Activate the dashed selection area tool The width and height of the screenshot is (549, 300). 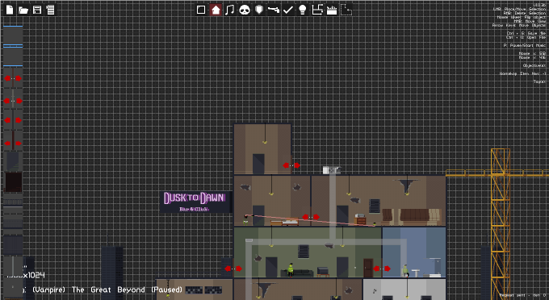point(346,10)
